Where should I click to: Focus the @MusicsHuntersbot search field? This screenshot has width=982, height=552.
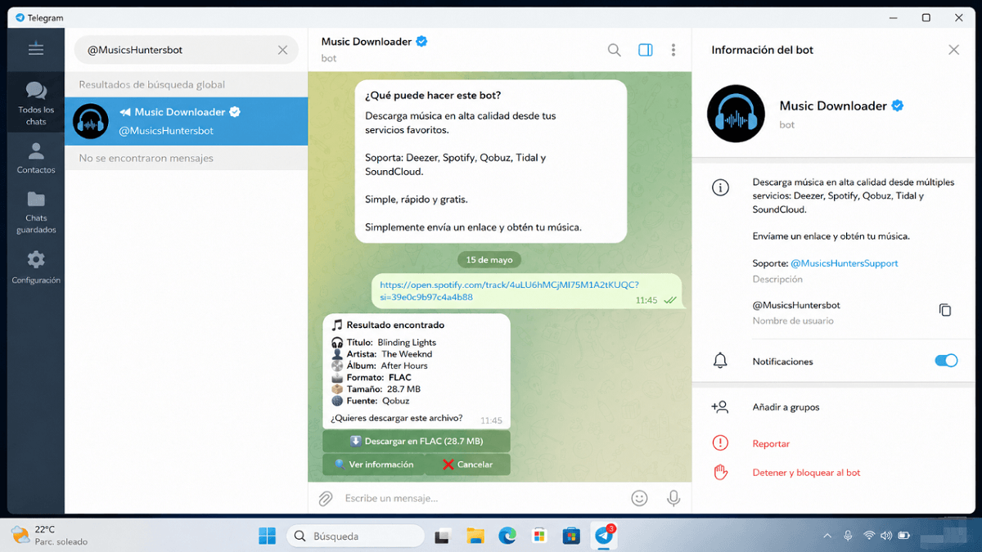pos(187,50)
